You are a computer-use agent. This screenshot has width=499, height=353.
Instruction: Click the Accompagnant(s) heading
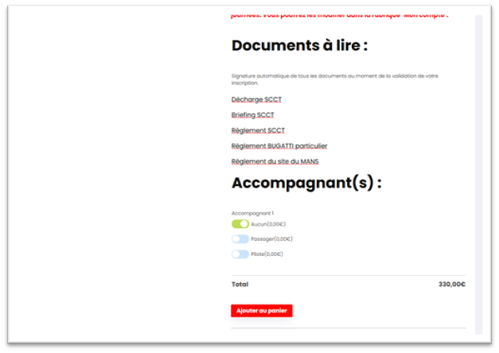[306, 183]
